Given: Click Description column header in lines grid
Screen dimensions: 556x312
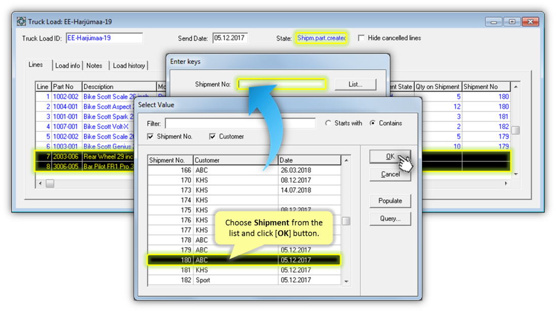Looking at the screenshot, I should point(119,86).
